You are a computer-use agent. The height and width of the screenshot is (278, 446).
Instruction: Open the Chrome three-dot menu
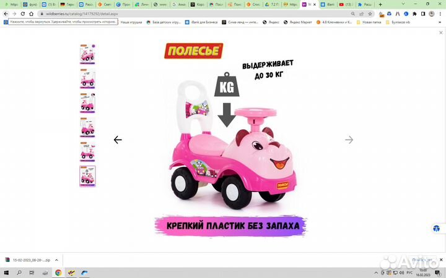pyautogui.click(x=440, y=14)
